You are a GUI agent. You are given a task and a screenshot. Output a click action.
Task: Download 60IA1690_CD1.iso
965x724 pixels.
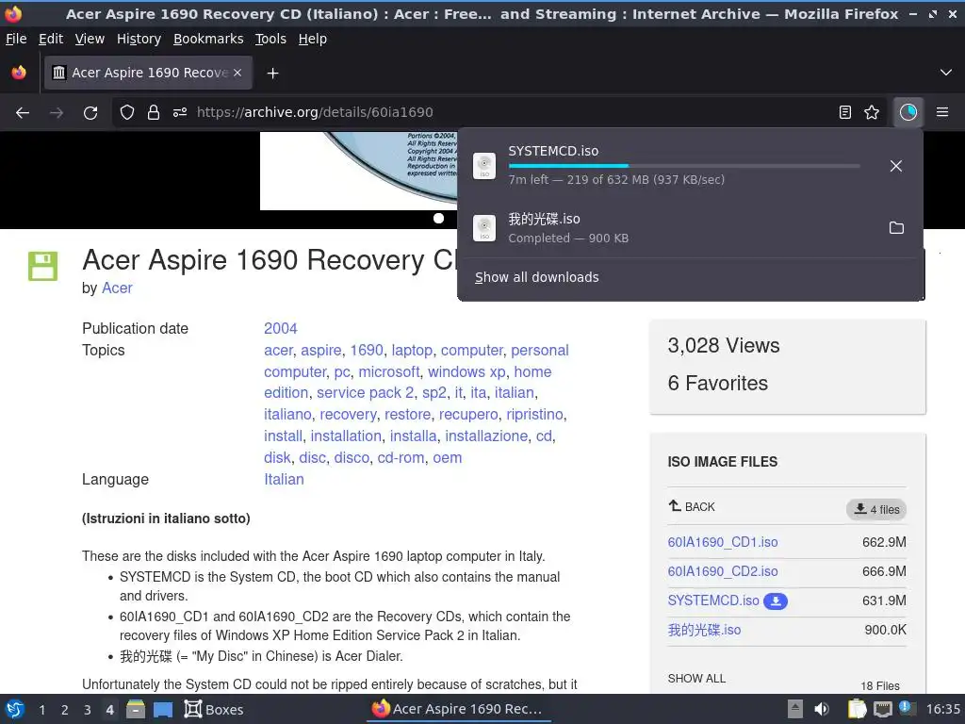click(x=723, y=542)
